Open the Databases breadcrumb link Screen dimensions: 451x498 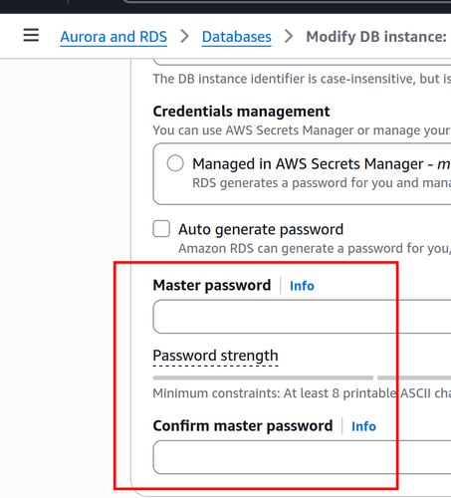(237, 37)
